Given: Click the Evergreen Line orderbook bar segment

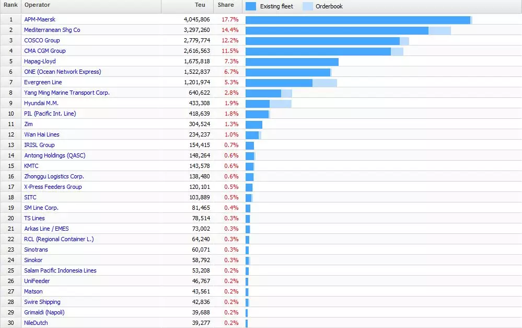Looking at the screenshot, I should click(x=324, y=83).
